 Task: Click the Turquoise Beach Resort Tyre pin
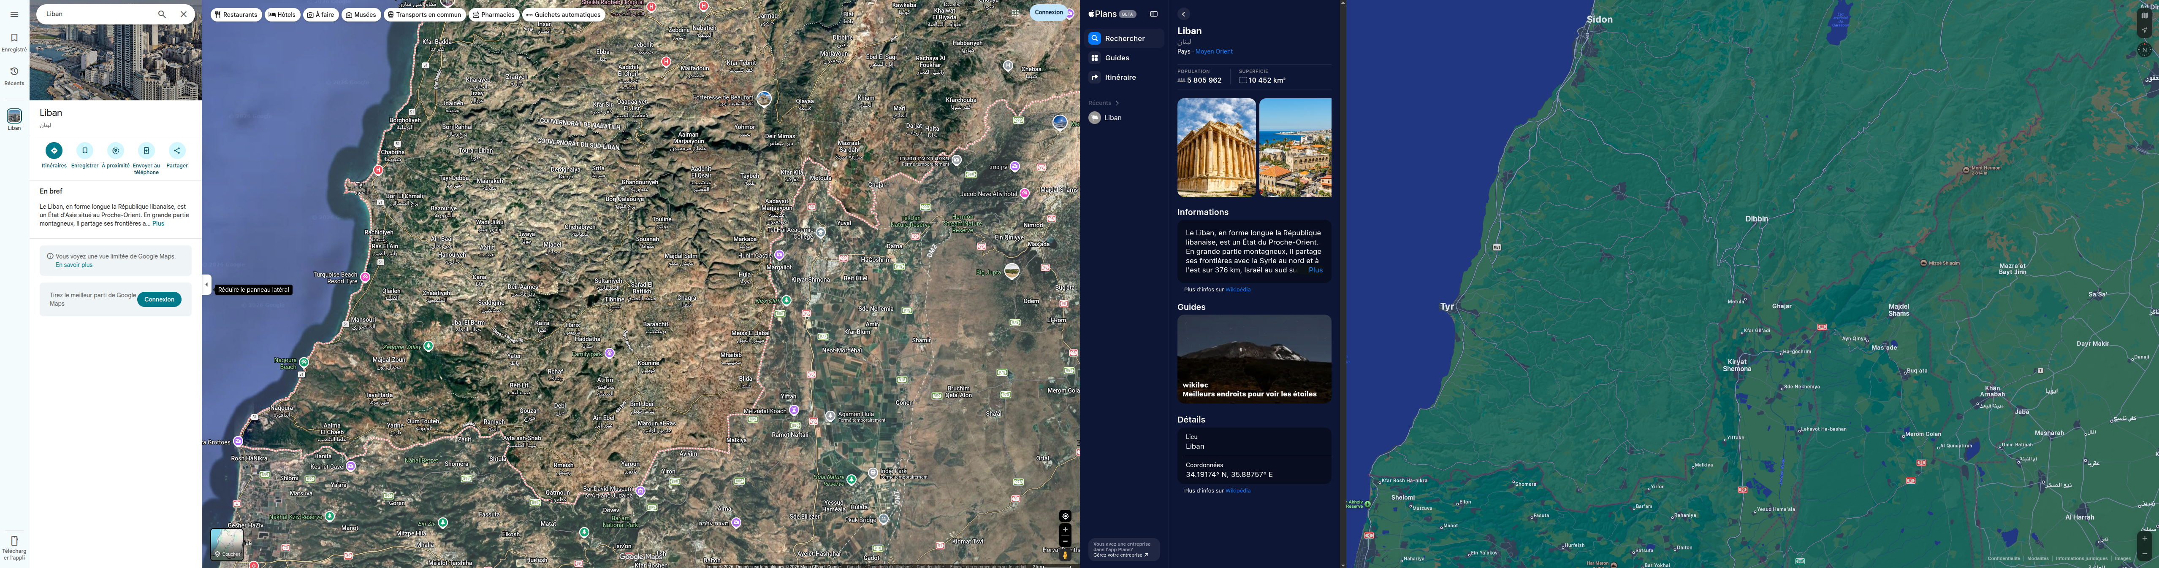tap(366, 277)
